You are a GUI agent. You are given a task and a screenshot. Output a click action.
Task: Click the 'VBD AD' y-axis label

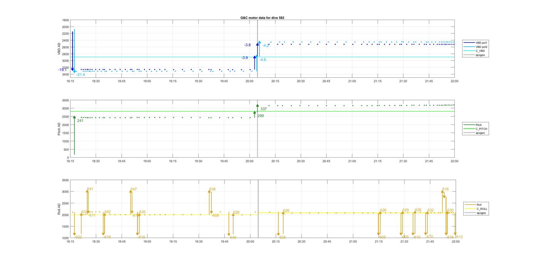tap(59, 49)
